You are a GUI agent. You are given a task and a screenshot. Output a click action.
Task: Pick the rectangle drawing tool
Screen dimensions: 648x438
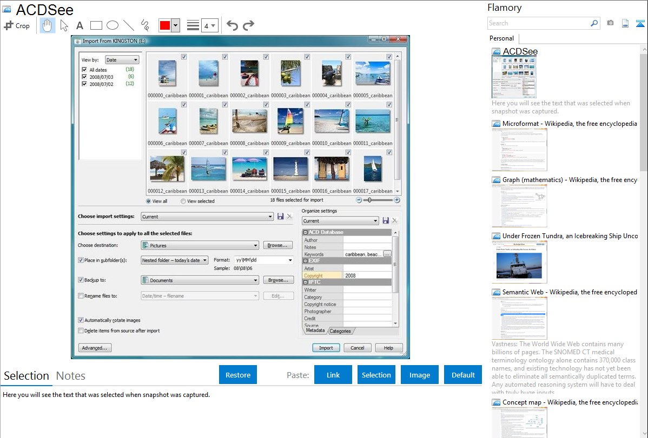pyautogui.click(x=96, y=25)
